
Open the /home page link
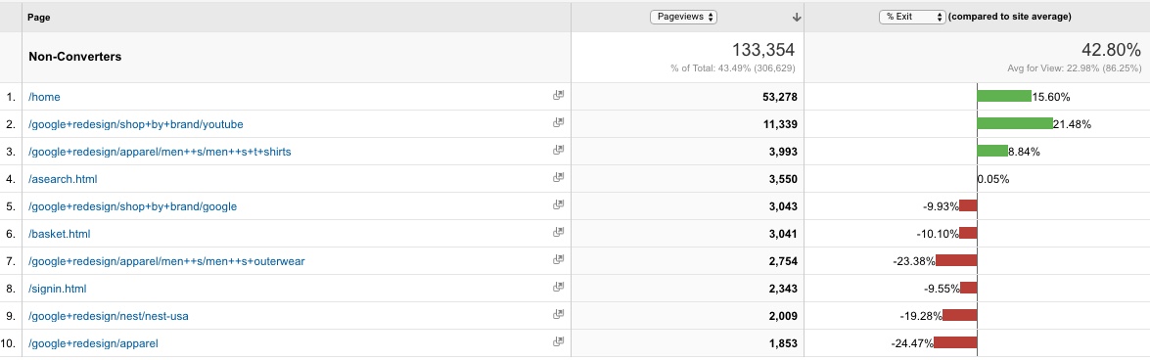44,96
